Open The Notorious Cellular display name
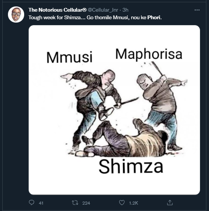The height and width of the screenshot is (211, 209). pos(57,10)
